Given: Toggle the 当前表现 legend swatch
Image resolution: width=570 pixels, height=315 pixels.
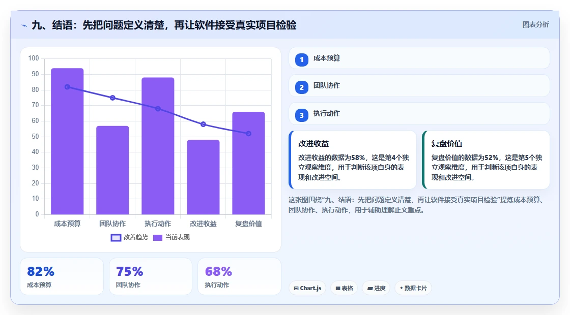Looking at the screenshot, I should click(x=157, y=238).
